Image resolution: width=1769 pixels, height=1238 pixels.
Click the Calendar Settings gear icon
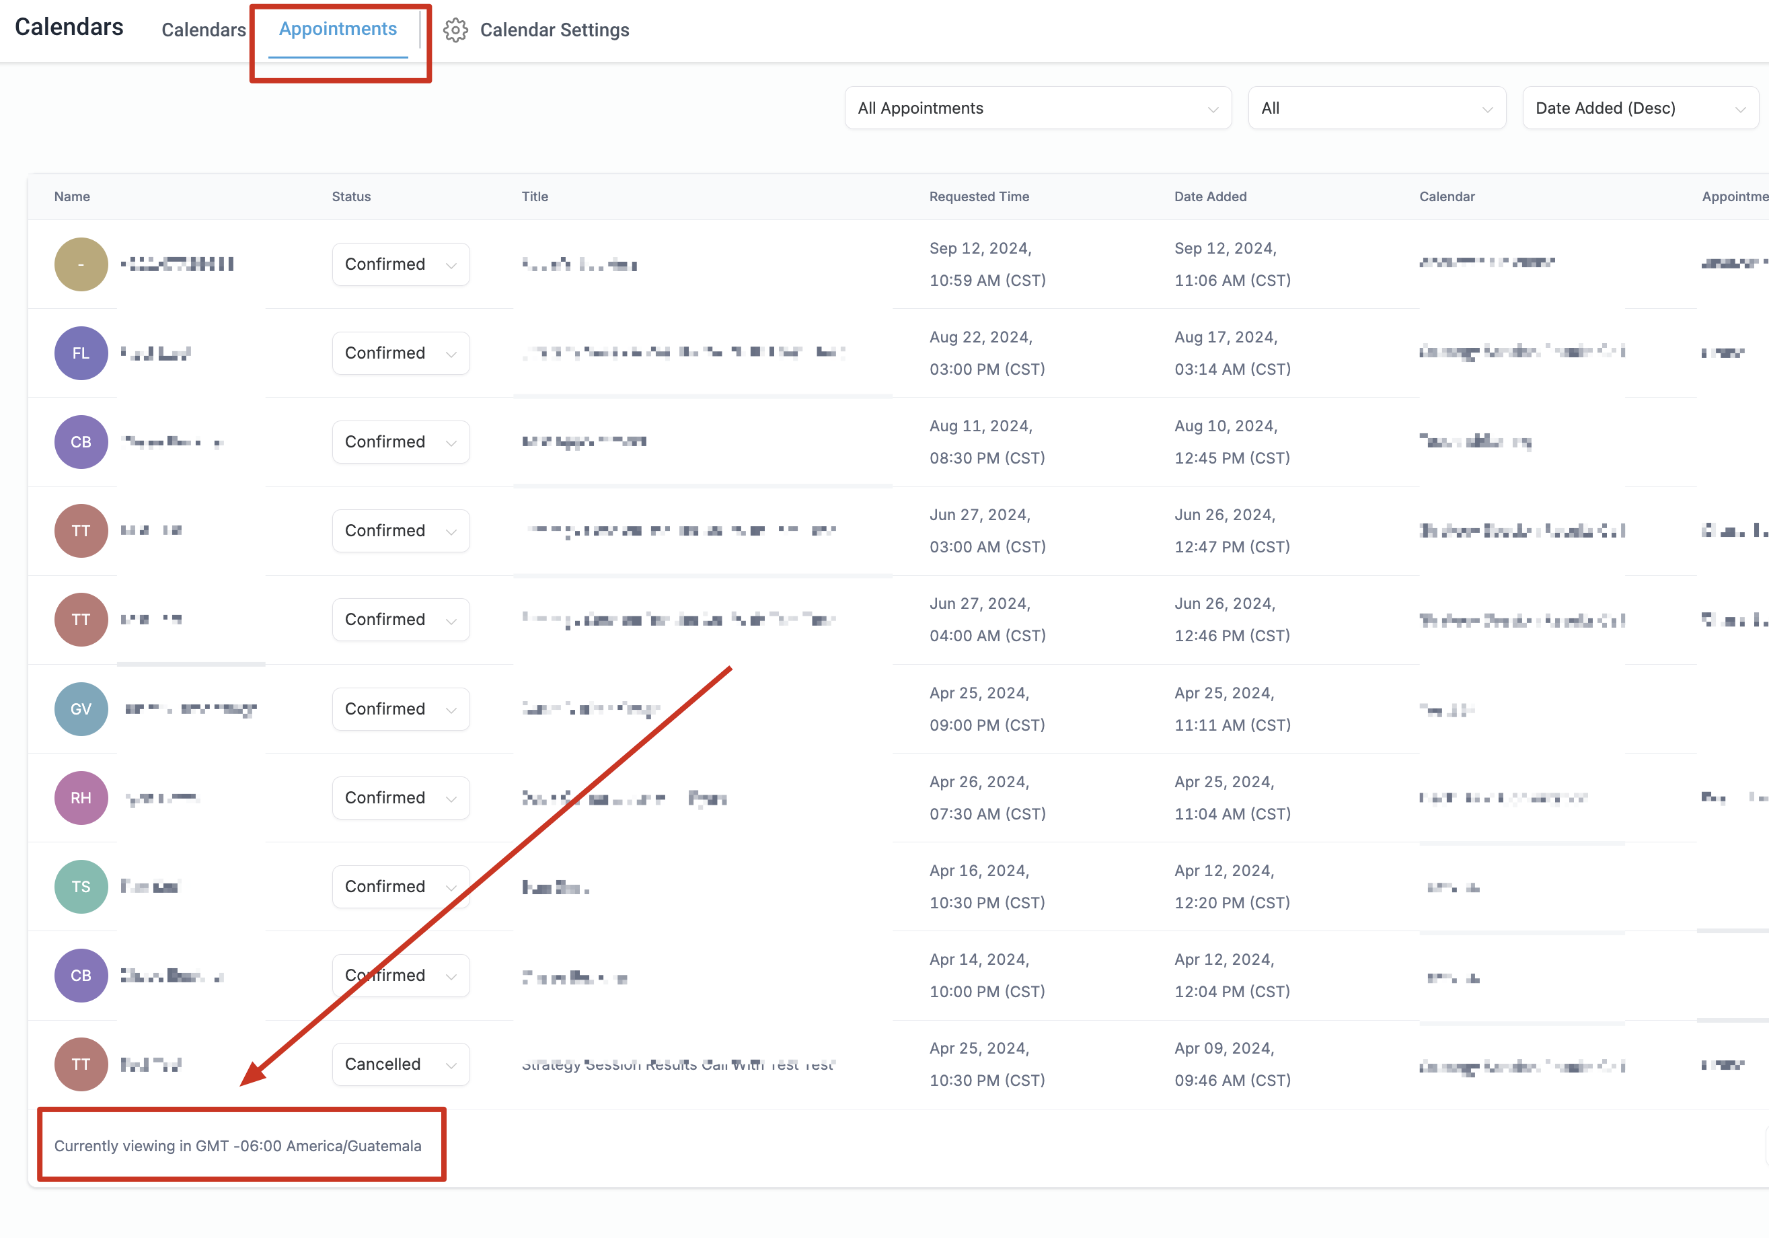click(x=455, y=30)
